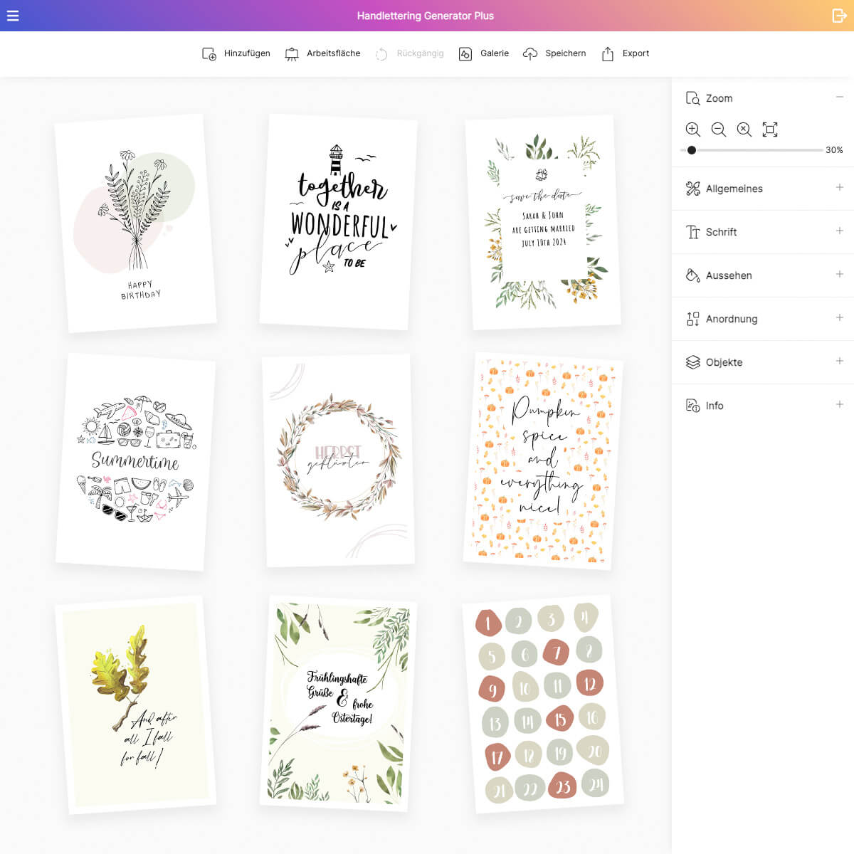Click the Speichern cloud upload icon
This screenshot has width=854, height=854.
530,54
